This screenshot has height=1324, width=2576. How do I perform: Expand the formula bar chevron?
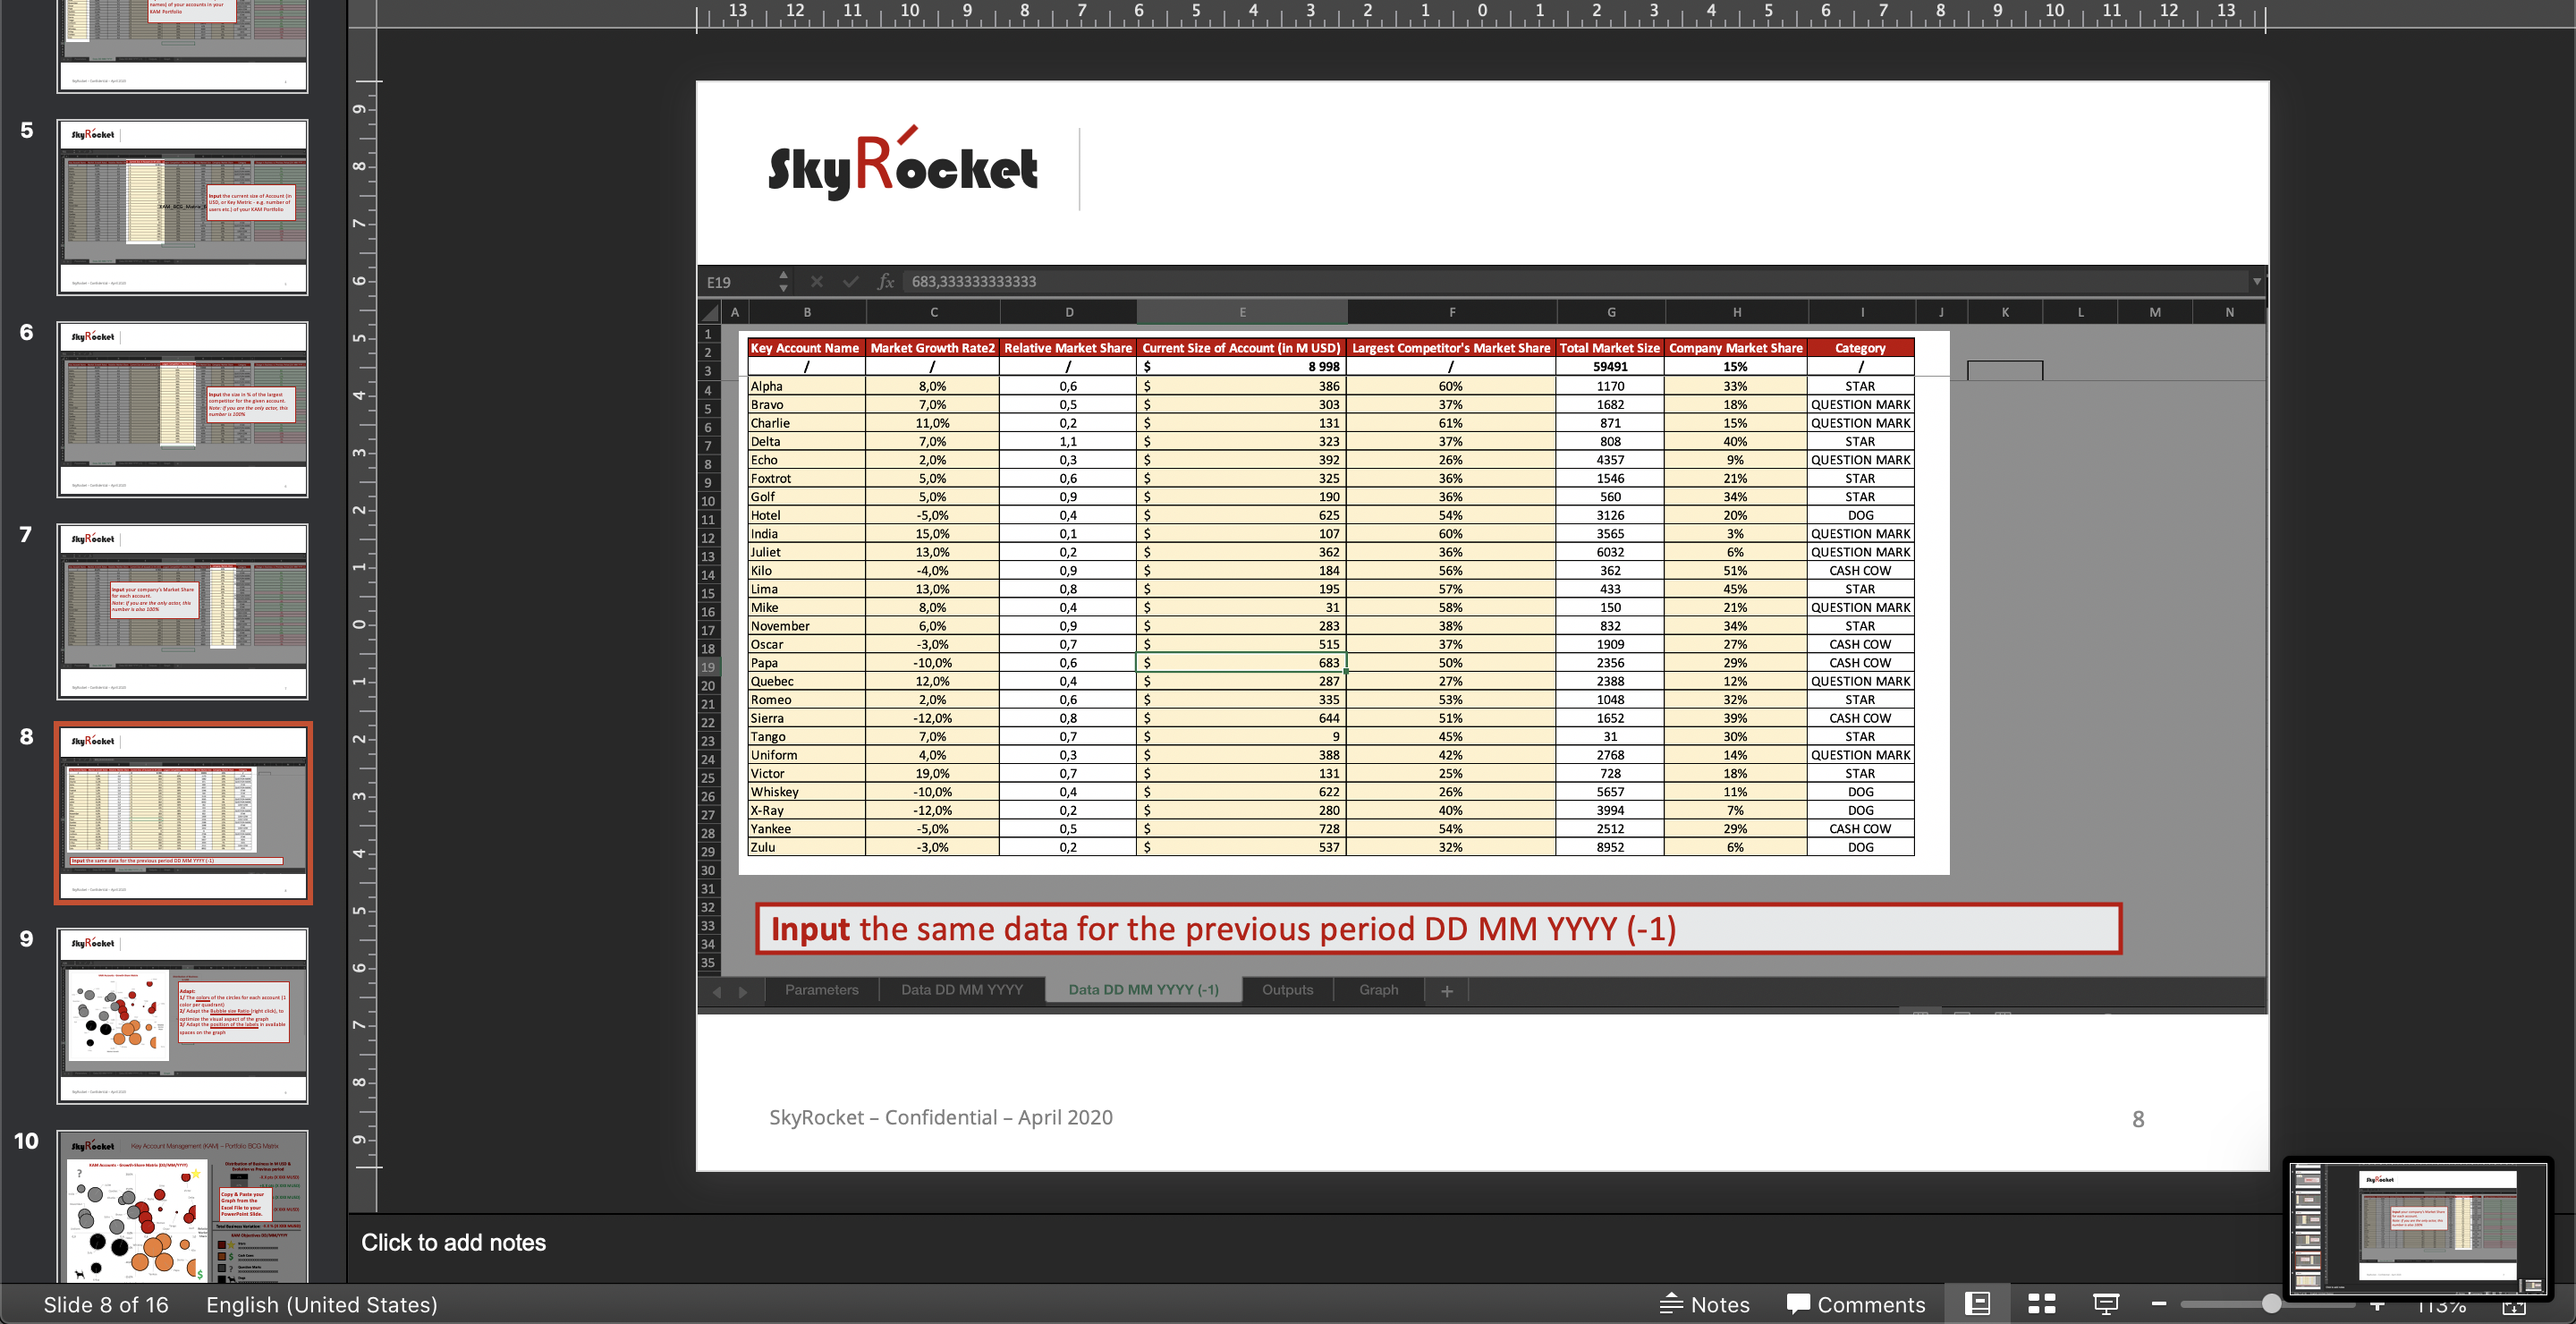2257,282
